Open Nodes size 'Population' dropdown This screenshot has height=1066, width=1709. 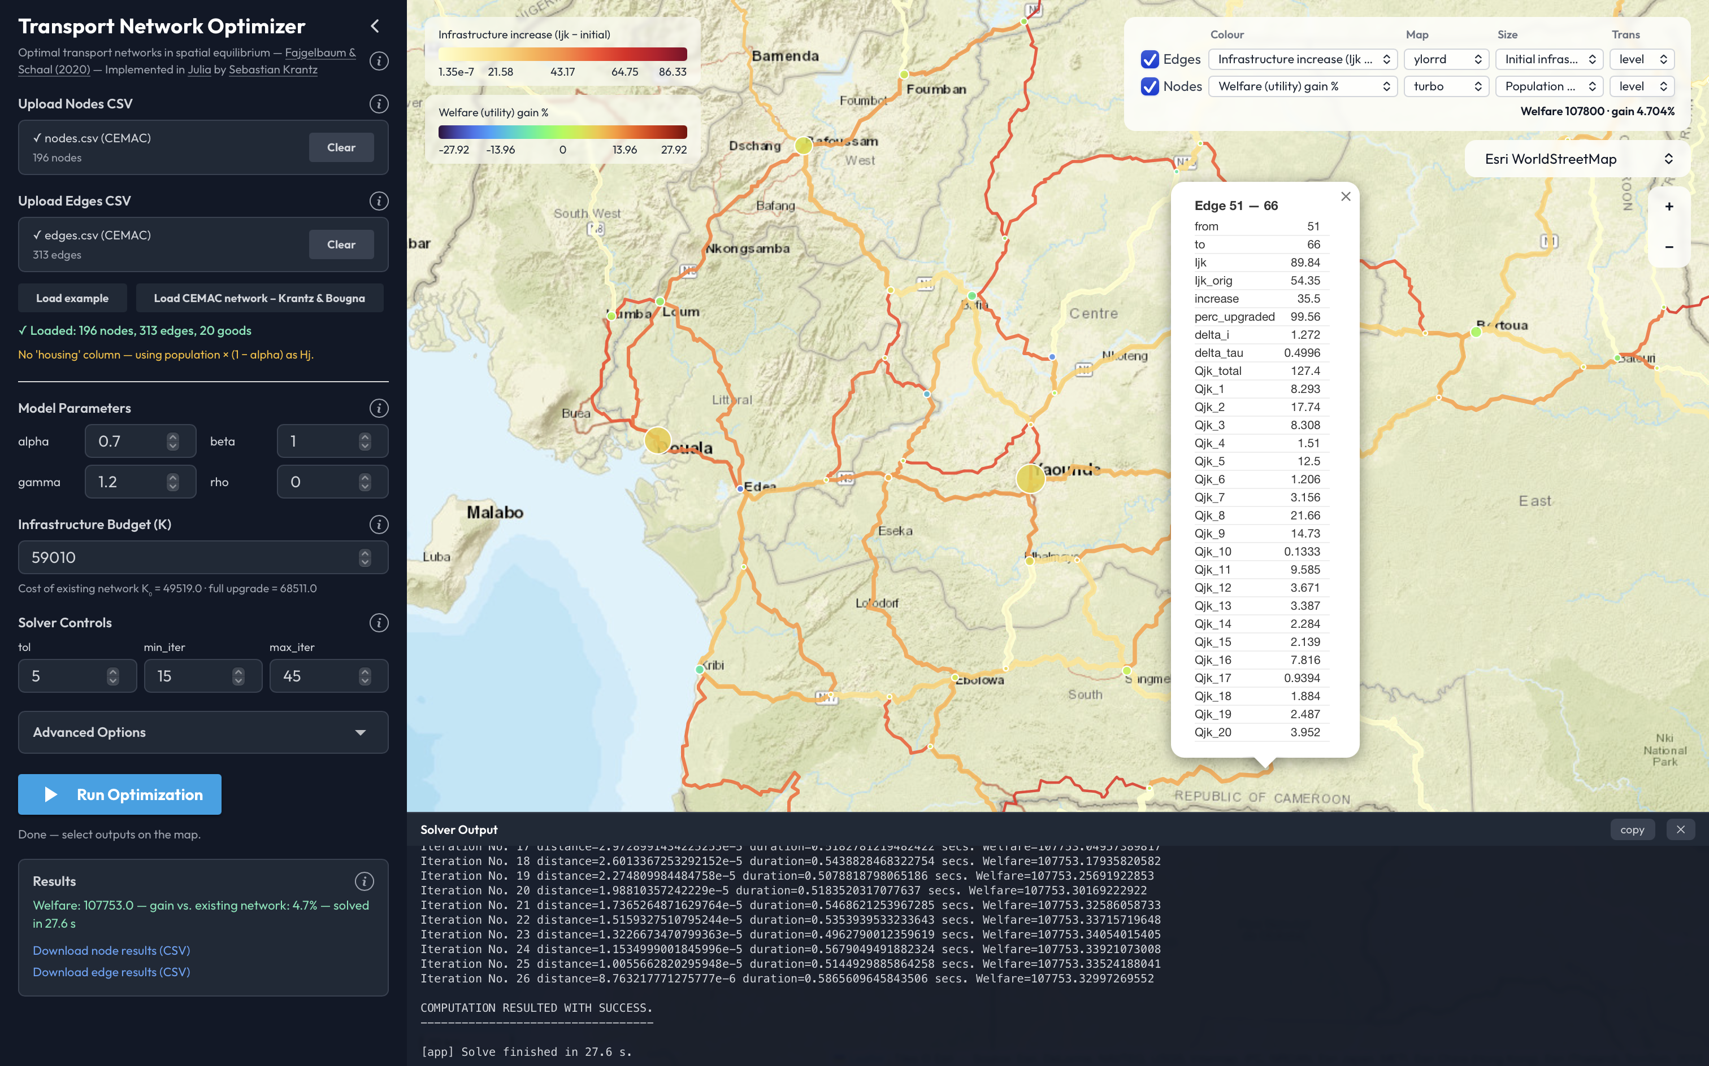coord(1550,87)
